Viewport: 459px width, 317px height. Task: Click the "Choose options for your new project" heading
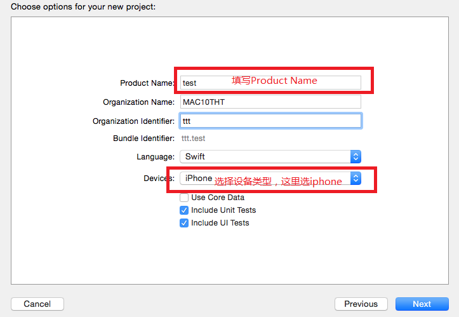pyautogui.click(x=83, y=7)
